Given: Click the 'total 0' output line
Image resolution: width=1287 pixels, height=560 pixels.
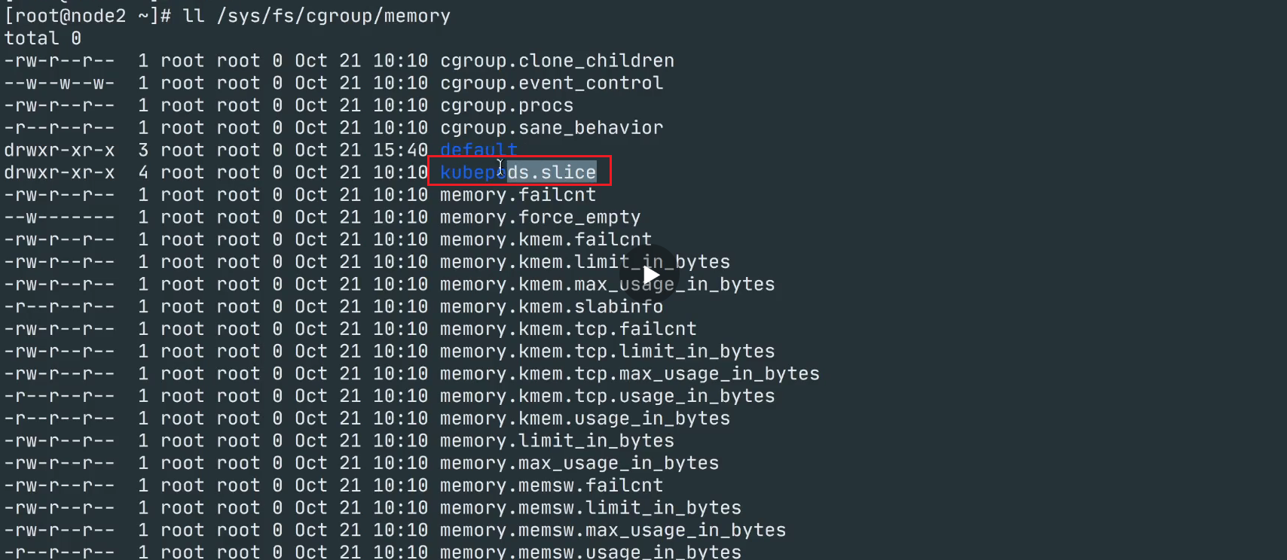Looking at the screenshot, I should (x=43, y=38).
